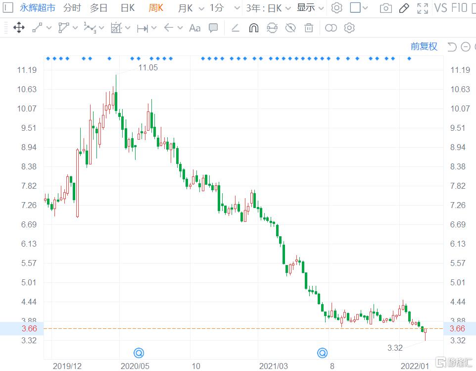Screen dimensions: 476x371
Task: Delete drawings with the trash icon
Action: [309, 28]
